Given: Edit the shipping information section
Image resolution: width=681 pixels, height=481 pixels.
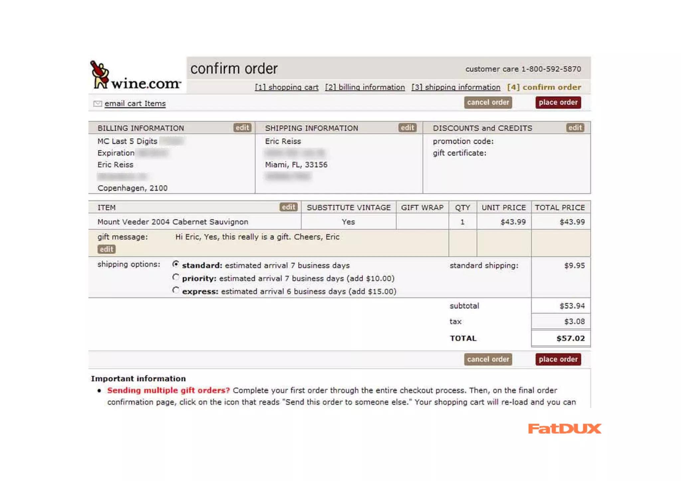Looking at the screenshot, I should click(407, 128).
